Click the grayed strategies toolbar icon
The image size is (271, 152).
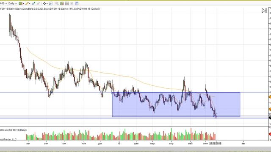coord(72,3)
